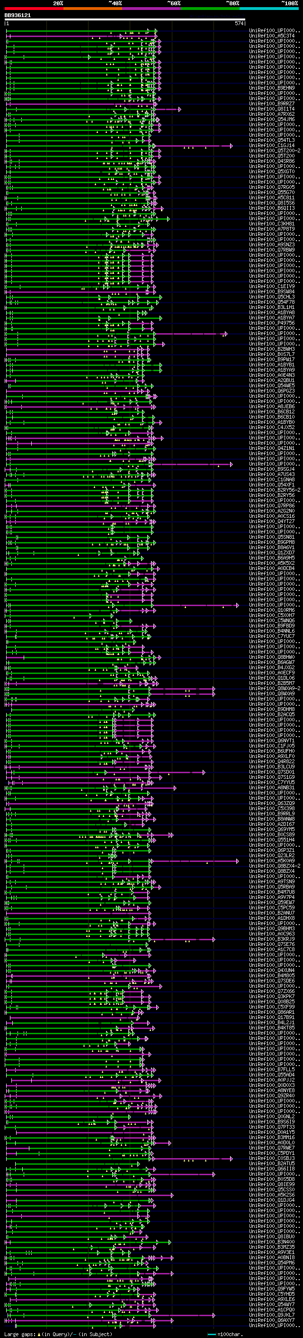Select the UniRef100_Q69YM5 label
The width and height of the screenshot is (303, 1338).
tap(272, 830)
